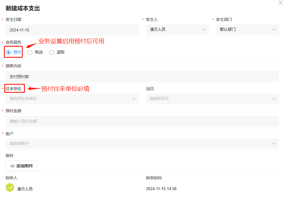Select the 退购 radio option
283x197 pixels.
52,52
